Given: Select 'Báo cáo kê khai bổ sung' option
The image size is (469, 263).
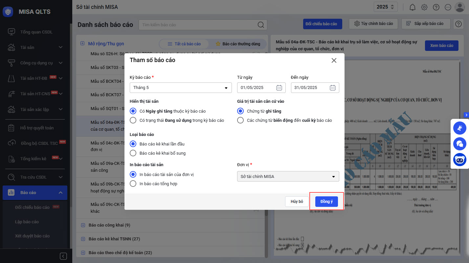Looking at the screenshot, I should 133,153.
